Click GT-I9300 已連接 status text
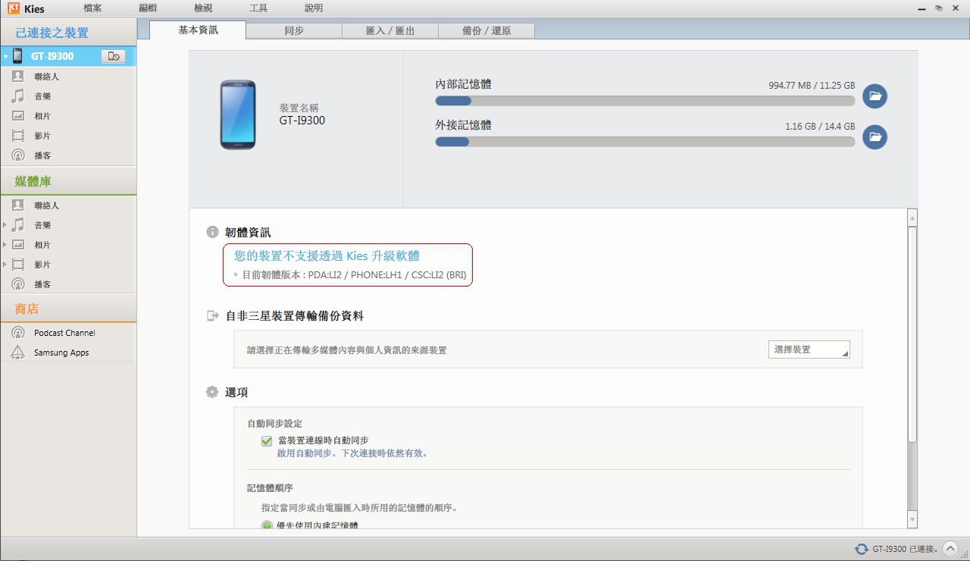 pos(906,549)
